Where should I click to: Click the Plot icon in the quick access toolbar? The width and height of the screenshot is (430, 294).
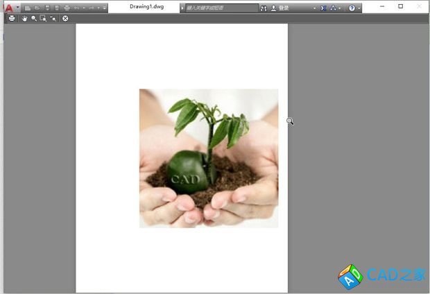point(67,8)
